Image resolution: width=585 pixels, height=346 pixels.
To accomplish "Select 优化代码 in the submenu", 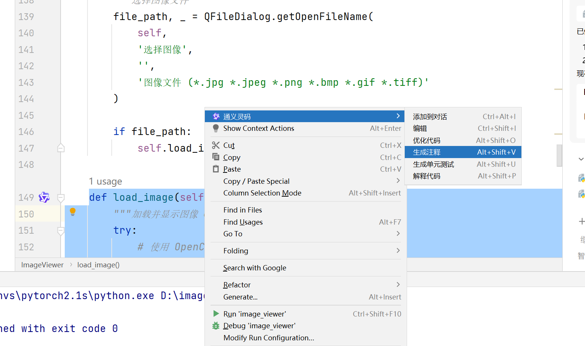I will pyautogui.click(x=463, y=140).
